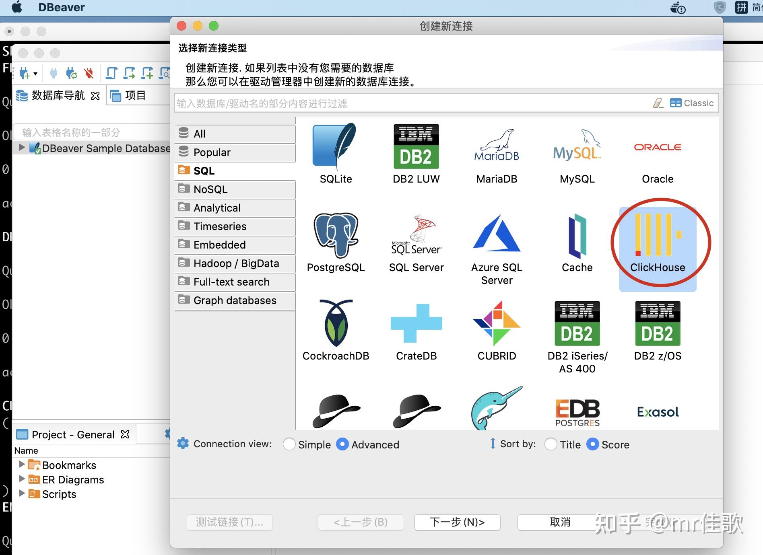763x555 pixels.
Task: Choose the PostgreSQL elephant icon
Action: (x=336, y=235)
